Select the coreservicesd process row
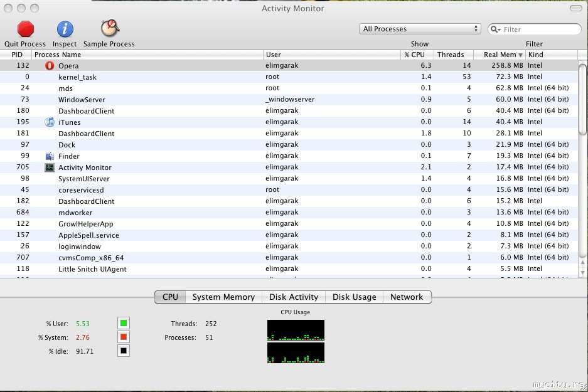The image size is (588, 392). pos(289,189)
